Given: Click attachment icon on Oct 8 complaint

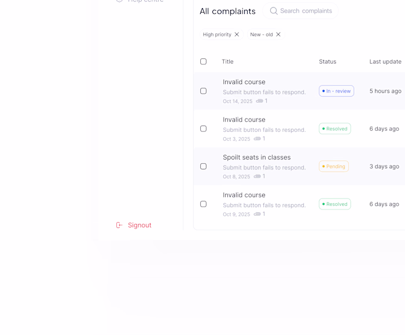Looking at the screenshot, I should pos(257,176).
